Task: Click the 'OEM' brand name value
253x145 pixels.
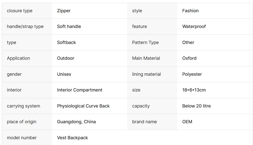Action: 187,122
